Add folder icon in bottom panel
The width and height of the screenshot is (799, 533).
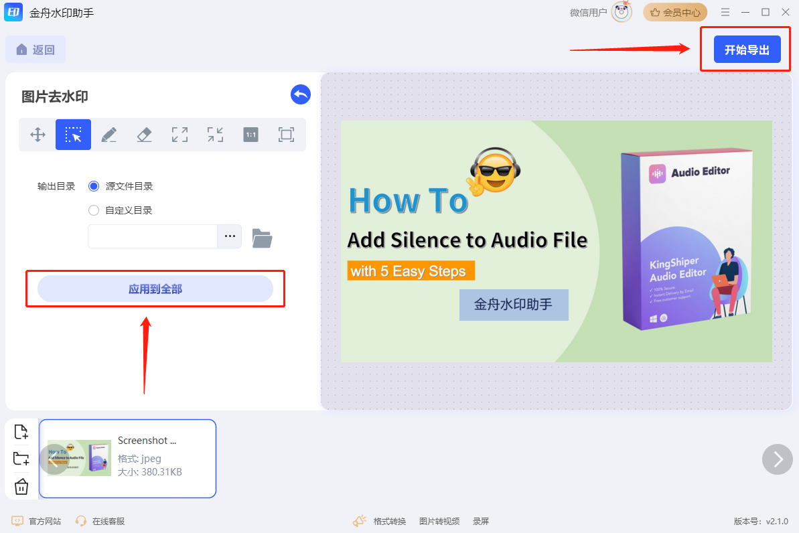coord(21,459)
